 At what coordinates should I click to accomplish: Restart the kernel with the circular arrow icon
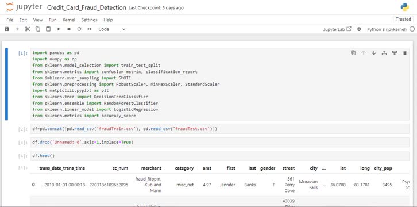pos(79,29)
